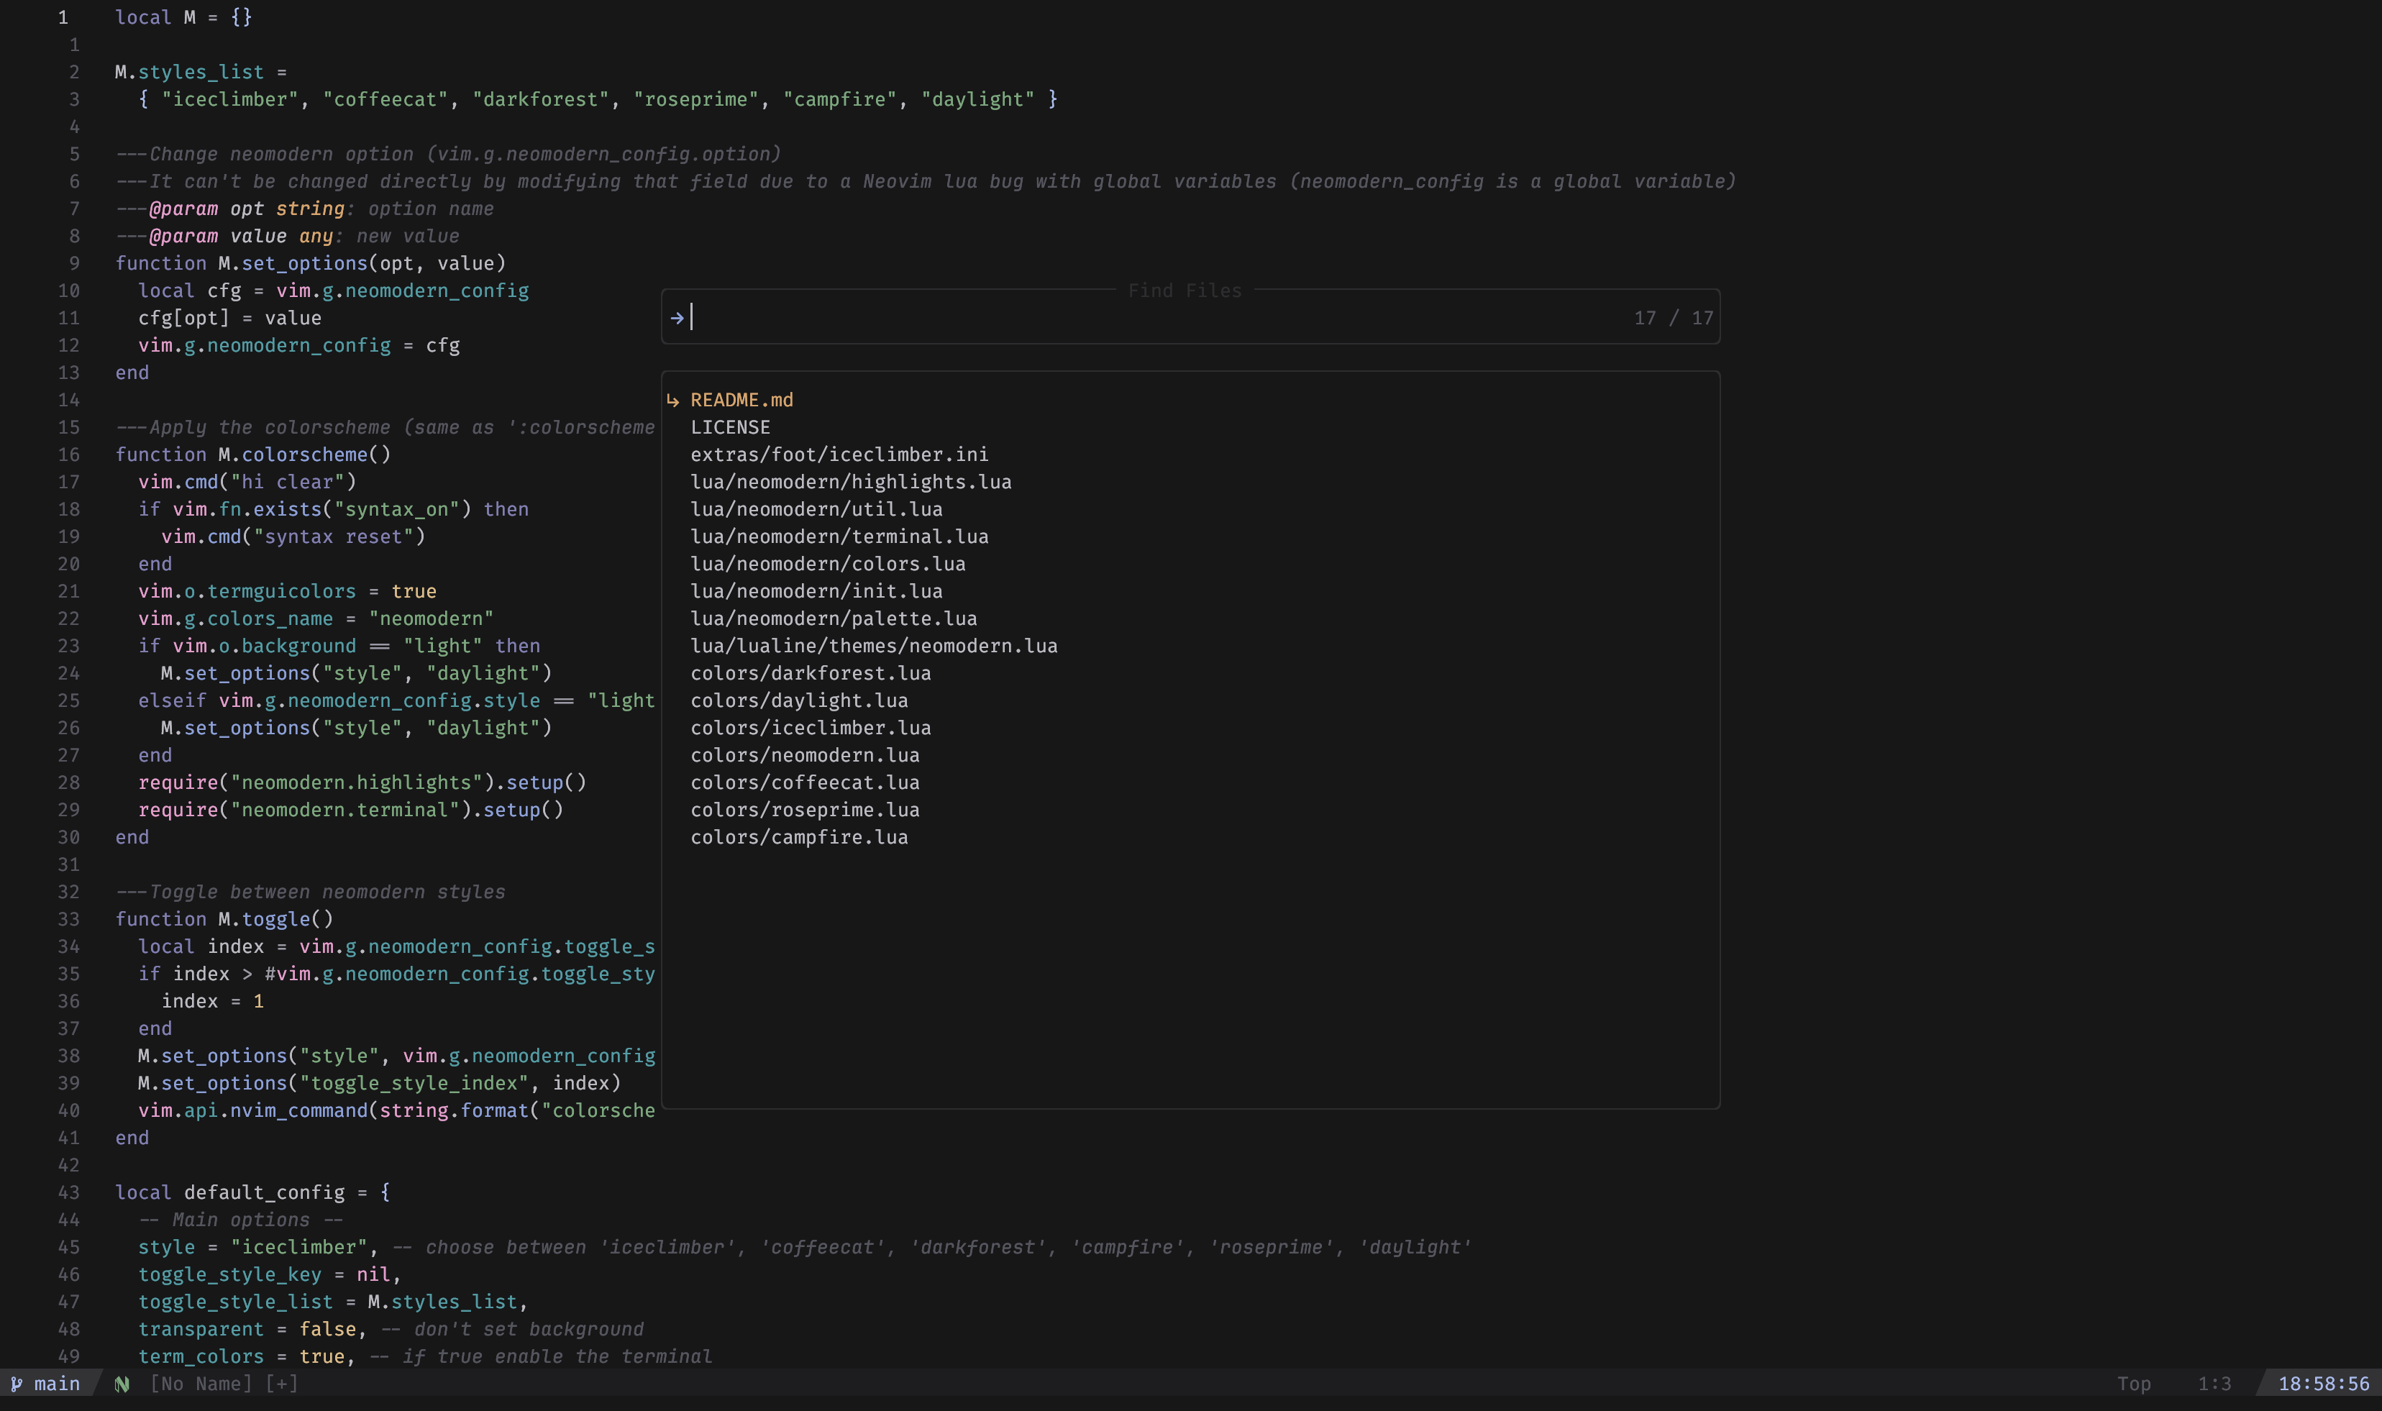The width and height of the screenshot is (2382, 1411).
Task: Click '---@param opt string: option name' annotation
Action: tap(304, 209)
